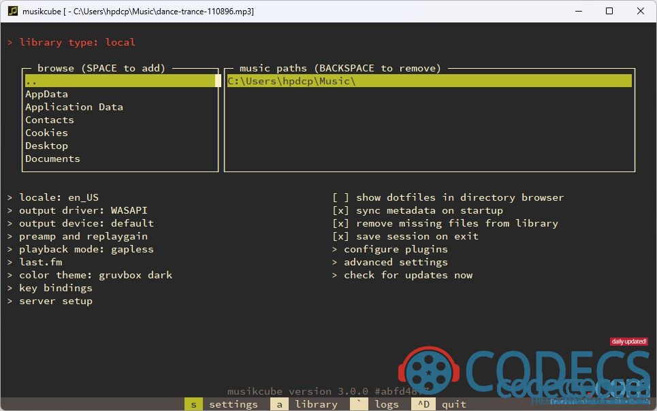Click check for updates now
The height and width of the screenshot is (411, 657).
(x=402, y=276)
